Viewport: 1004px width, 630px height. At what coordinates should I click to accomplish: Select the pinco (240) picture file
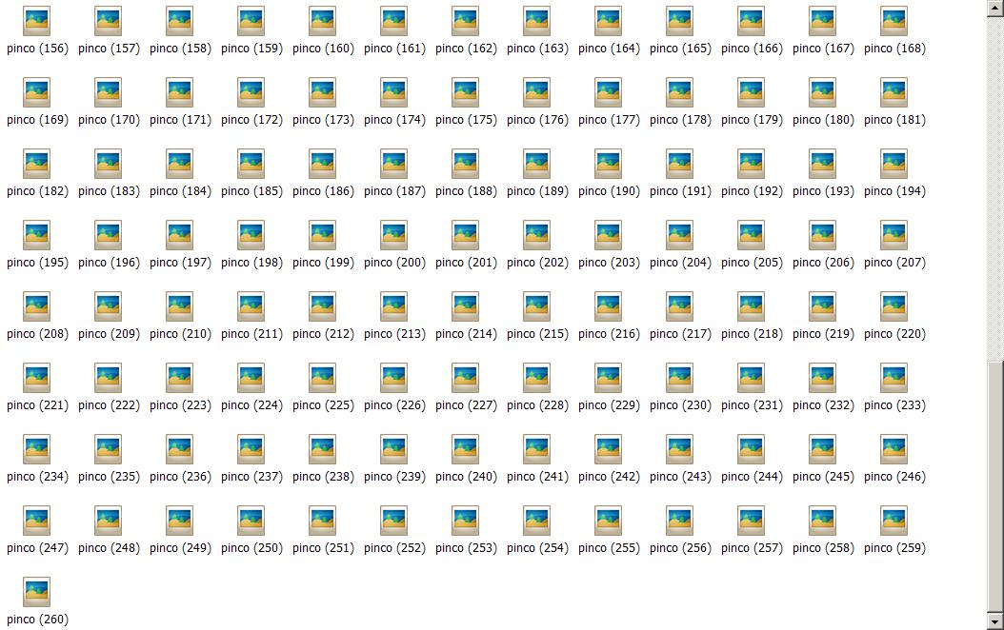pyautogui.click(x=465, y=449)
